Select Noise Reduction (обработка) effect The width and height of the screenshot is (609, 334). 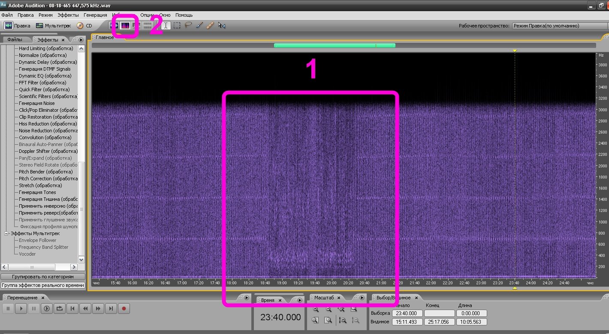click(48, 131)
